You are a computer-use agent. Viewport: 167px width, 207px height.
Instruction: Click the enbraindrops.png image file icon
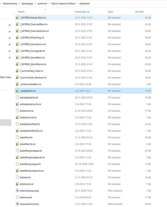[17, 190]
